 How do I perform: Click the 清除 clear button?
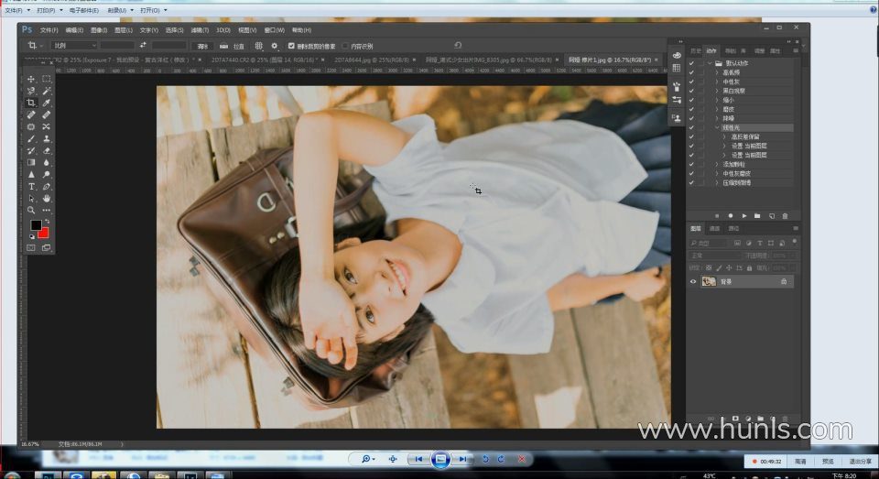coord(203,46)
